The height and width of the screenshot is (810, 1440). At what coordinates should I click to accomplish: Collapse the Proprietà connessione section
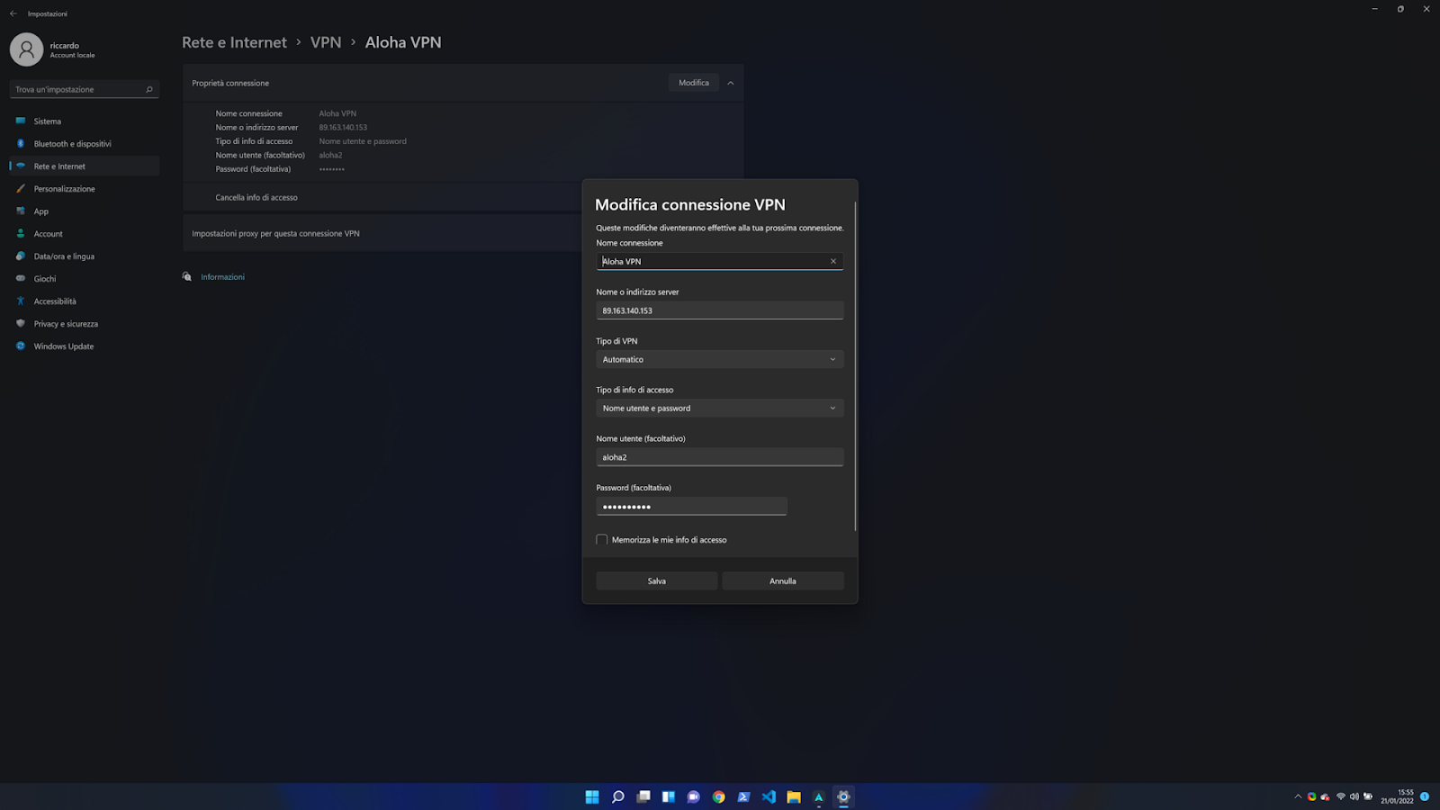tap(731, 83)
